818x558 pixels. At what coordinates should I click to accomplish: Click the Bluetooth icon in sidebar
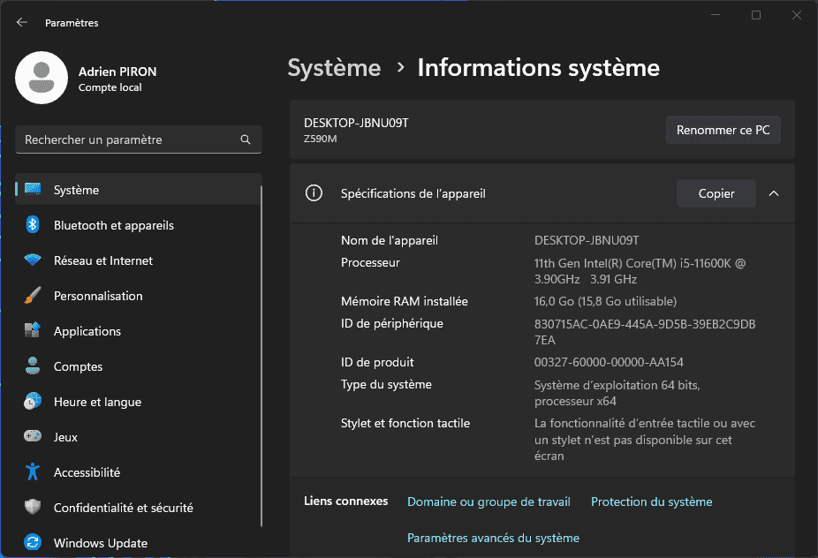pyautogui.click(x=33, y=225)
